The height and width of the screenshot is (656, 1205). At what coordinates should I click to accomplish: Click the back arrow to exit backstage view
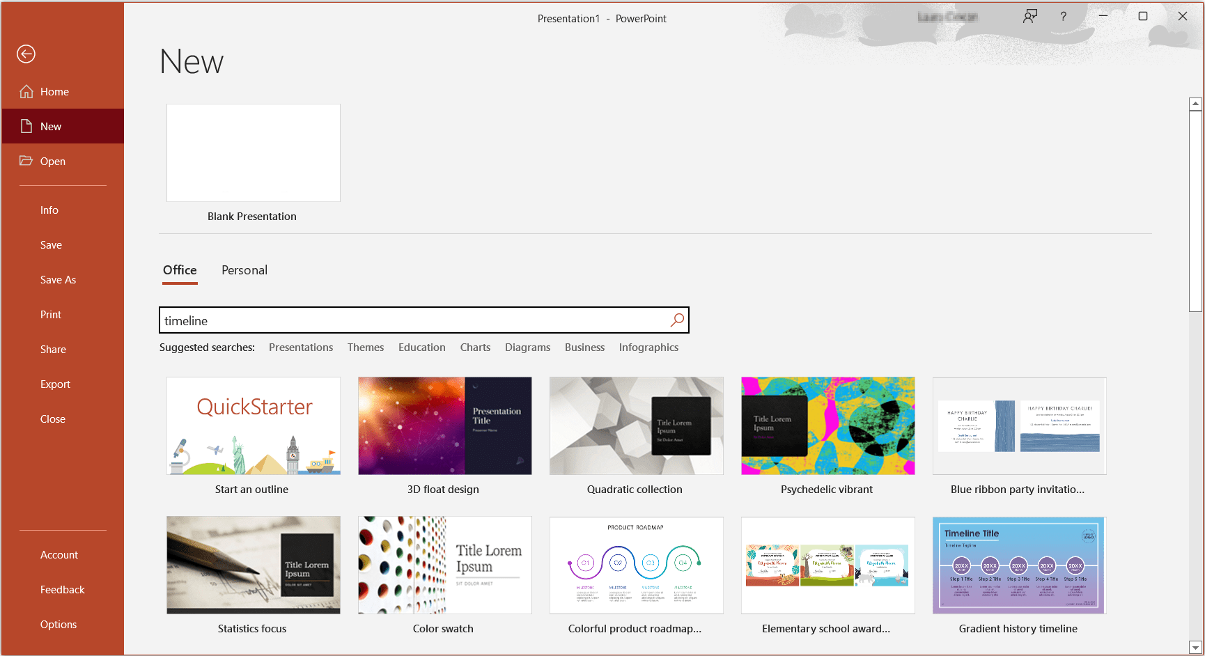click(x=26, y=54)
